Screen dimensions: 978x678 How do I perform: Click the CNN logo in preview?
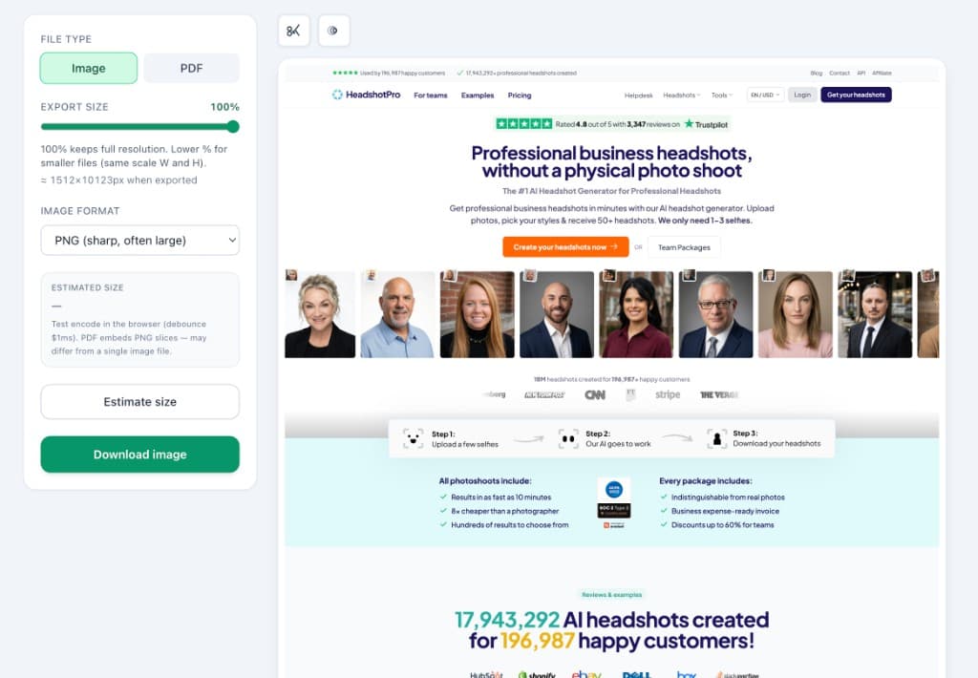point(595,394)
